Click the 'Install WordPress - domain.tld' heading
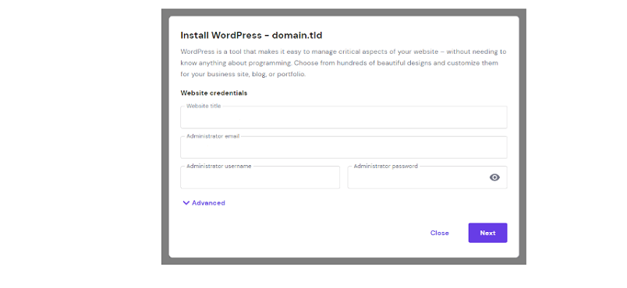 (252, 36)
